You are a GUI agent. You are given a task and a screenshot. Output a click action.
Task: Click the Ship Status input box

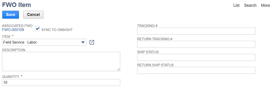(196, 57)
